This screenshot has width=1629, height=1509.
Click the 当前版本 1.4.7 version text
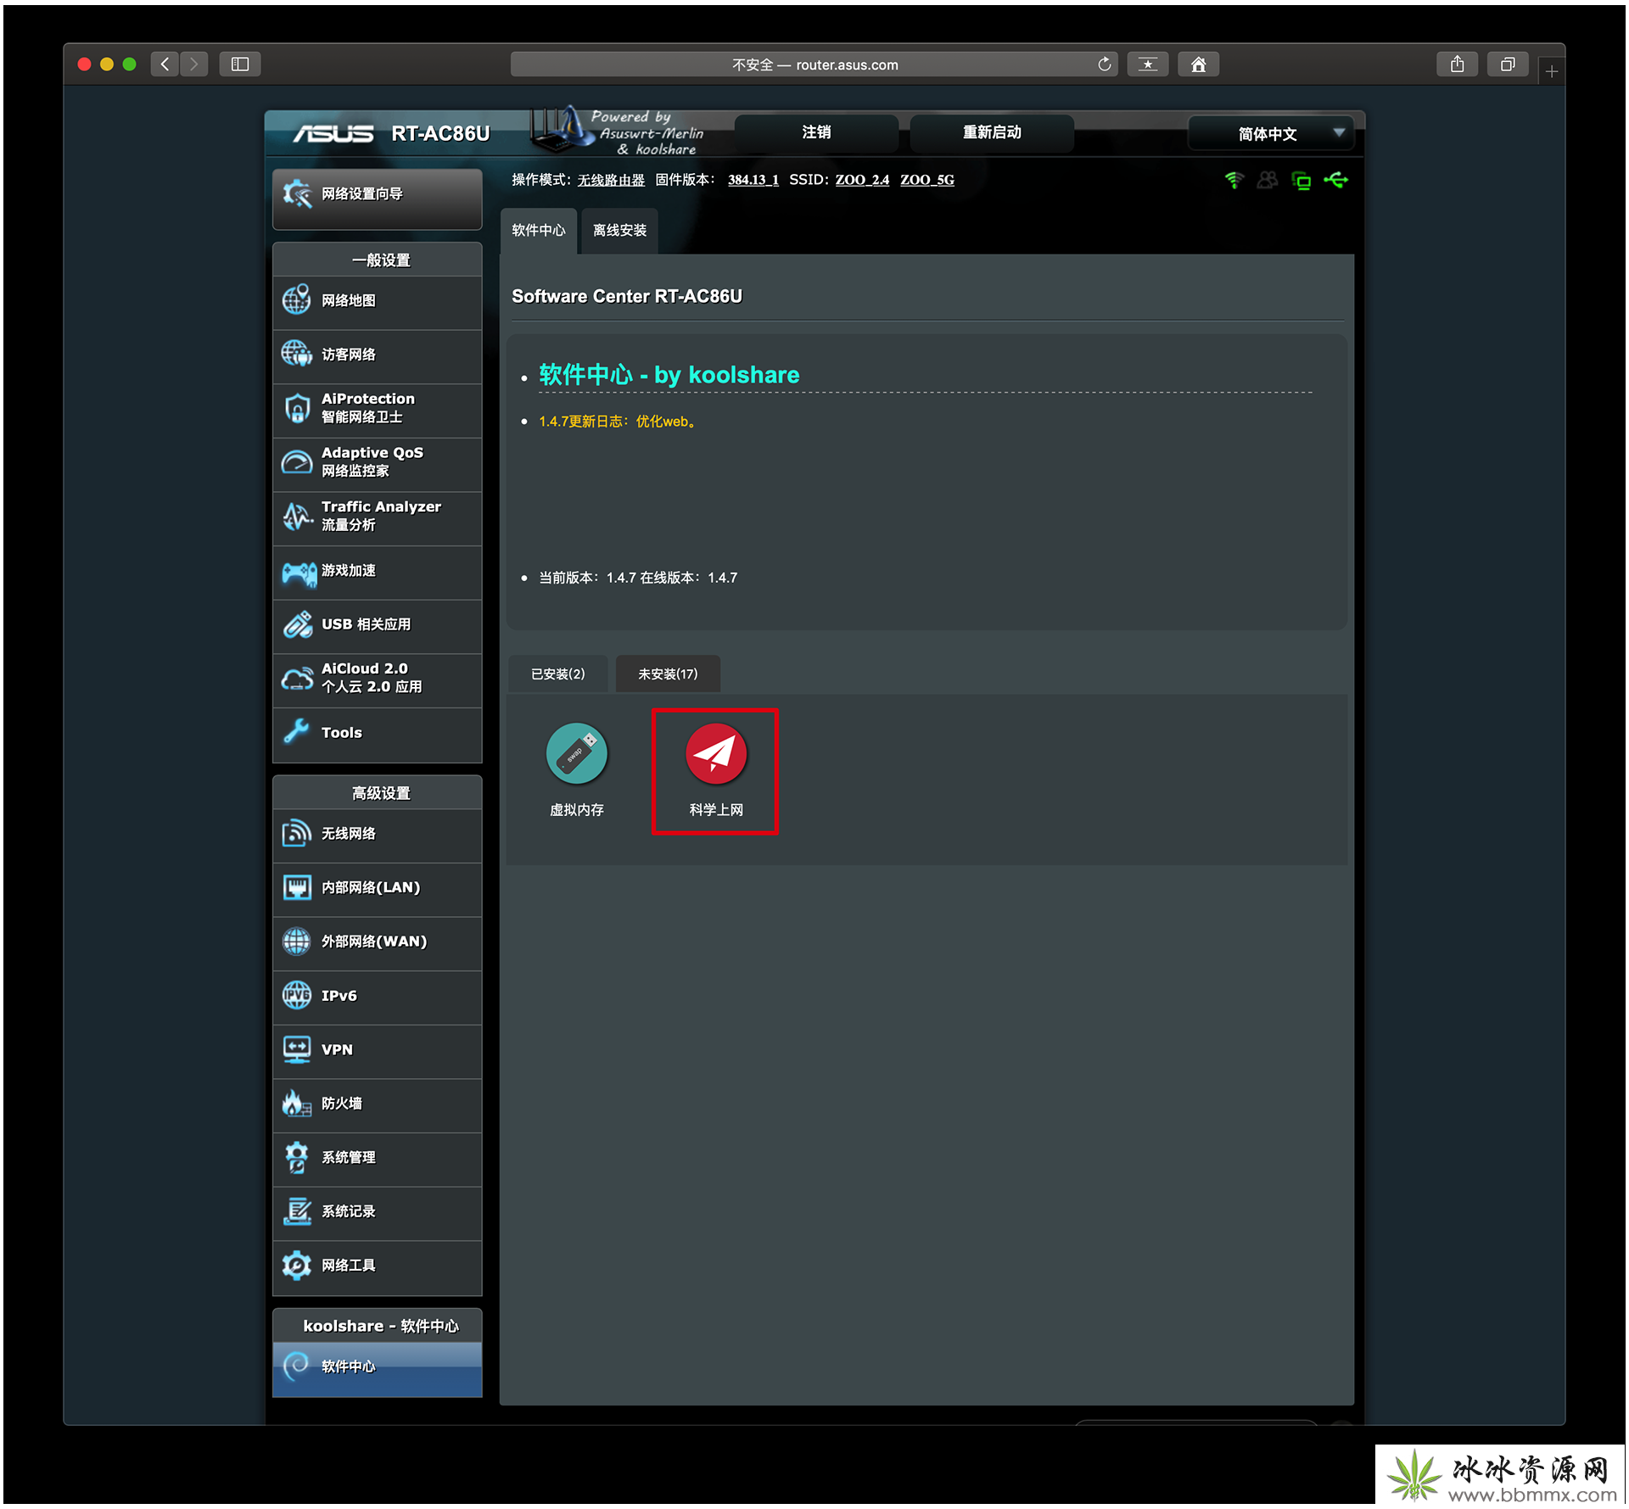[x=638, y=578]
